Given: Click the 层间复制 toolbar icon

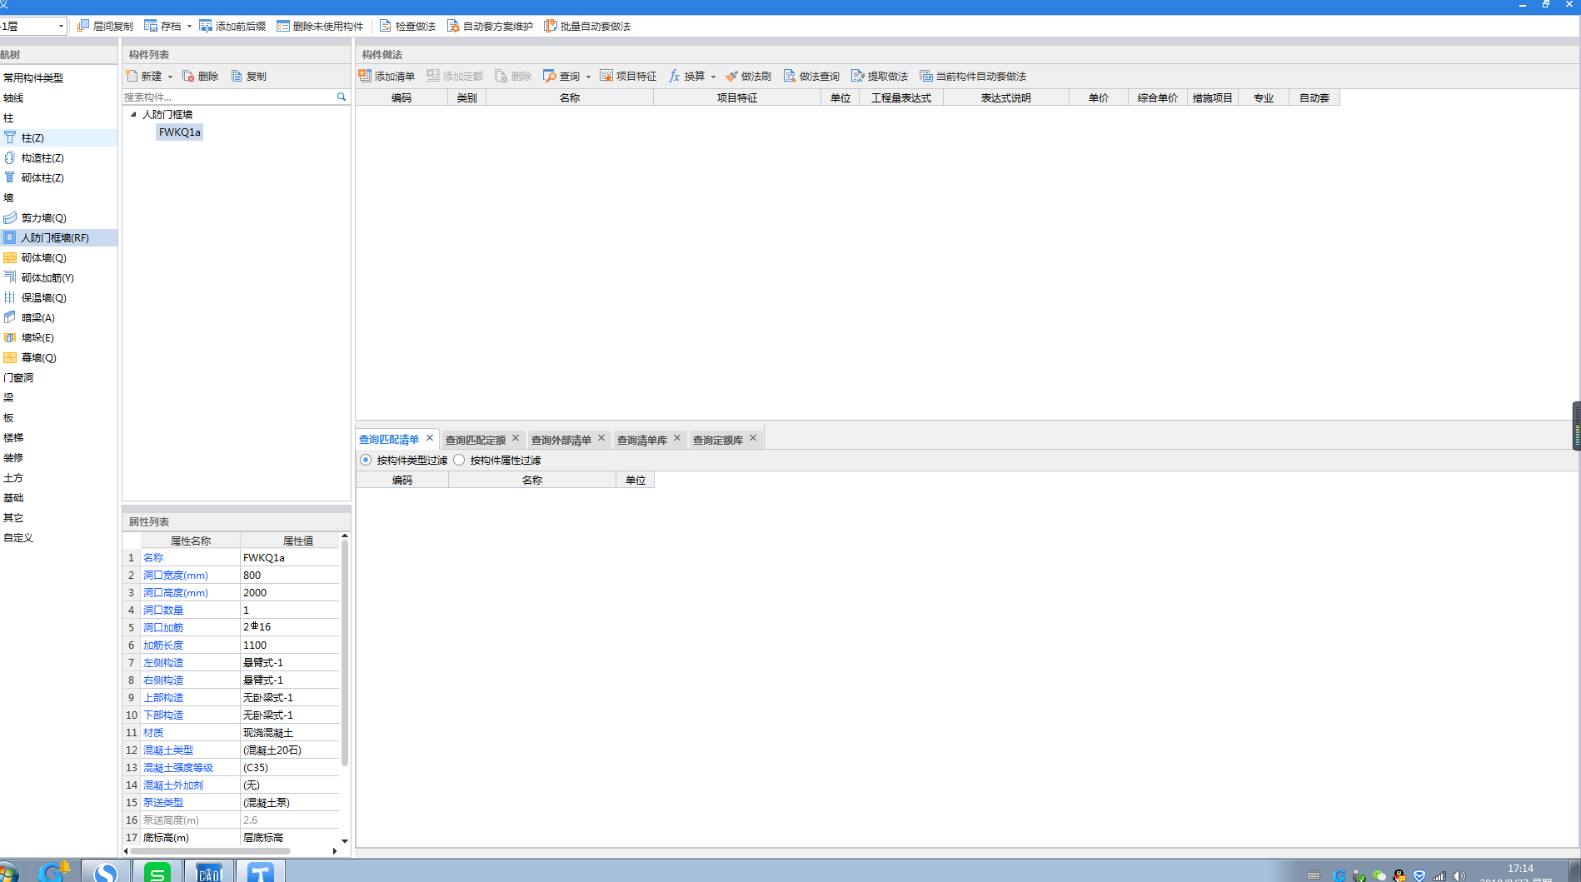Looking at the screenshot, I should (x=83, y=27).
